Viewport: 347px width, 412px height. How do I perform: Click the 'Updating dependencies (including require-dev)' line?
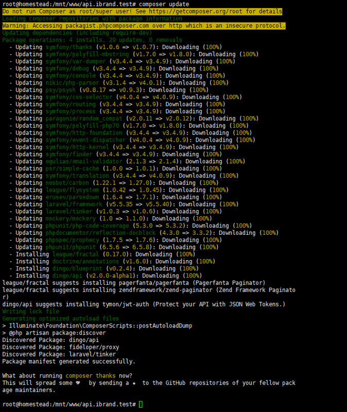(x=77, y=33)
